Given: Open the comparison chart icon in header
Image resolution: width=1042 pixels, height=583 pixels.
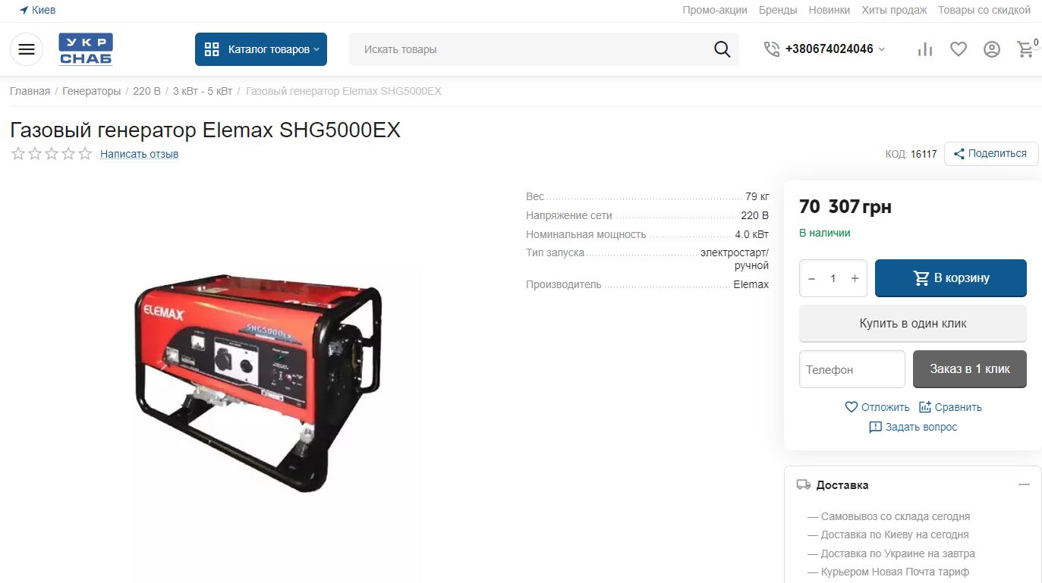Looking at the screenshot, I should 925,49.
